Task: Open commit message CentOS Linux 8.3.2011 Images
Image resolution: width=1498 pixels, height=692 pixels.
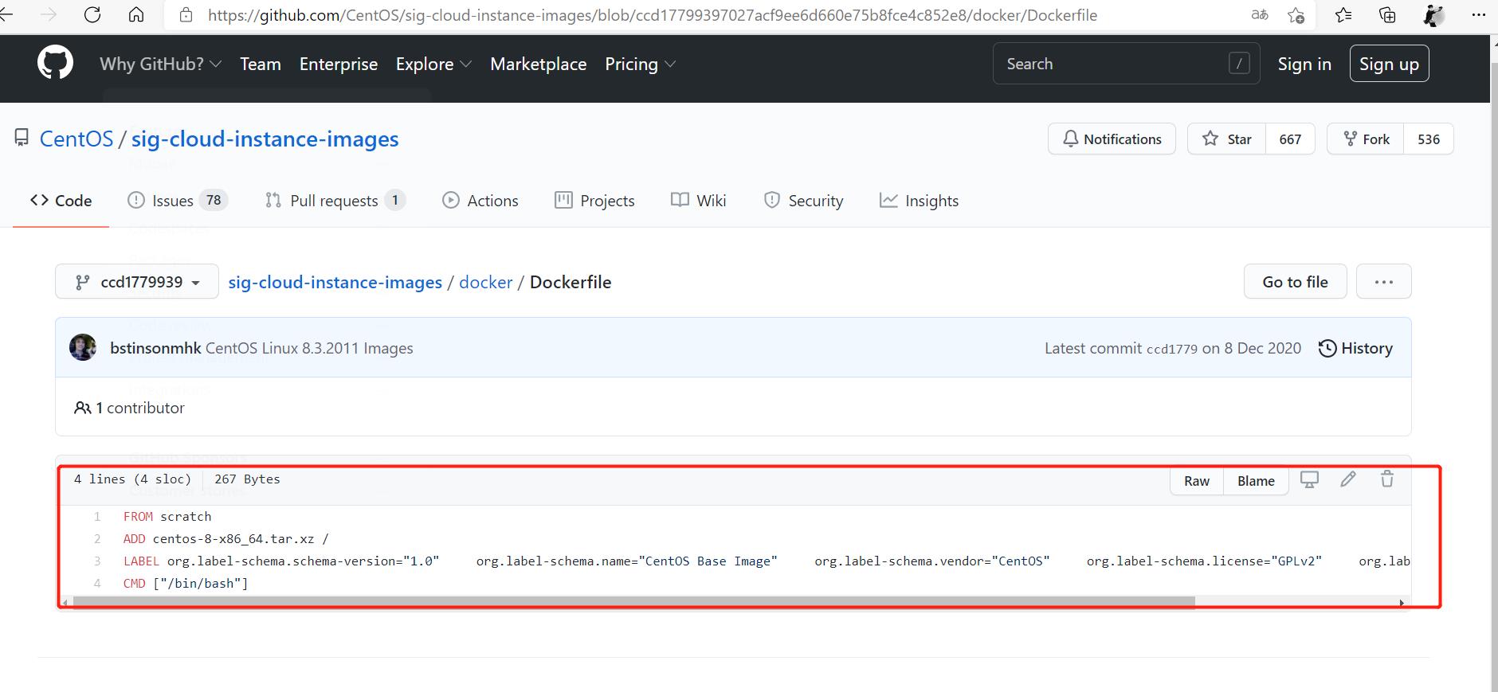Action: click(309, 348)
